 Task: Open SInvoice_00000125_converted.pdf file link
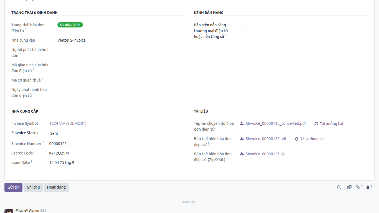coord(276,123)
